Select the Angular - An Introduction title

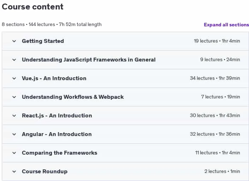tap(57, 134)
